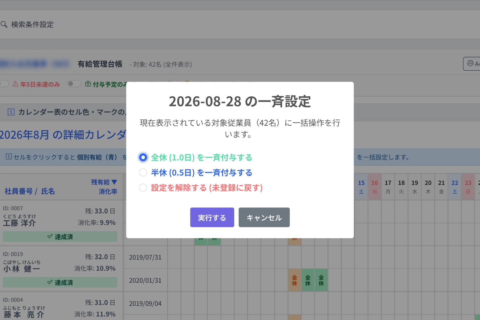Click the search magnifier icon
The width and height of the screenshot is (480, 320).
pyautogui.click(x=4, y=25)
